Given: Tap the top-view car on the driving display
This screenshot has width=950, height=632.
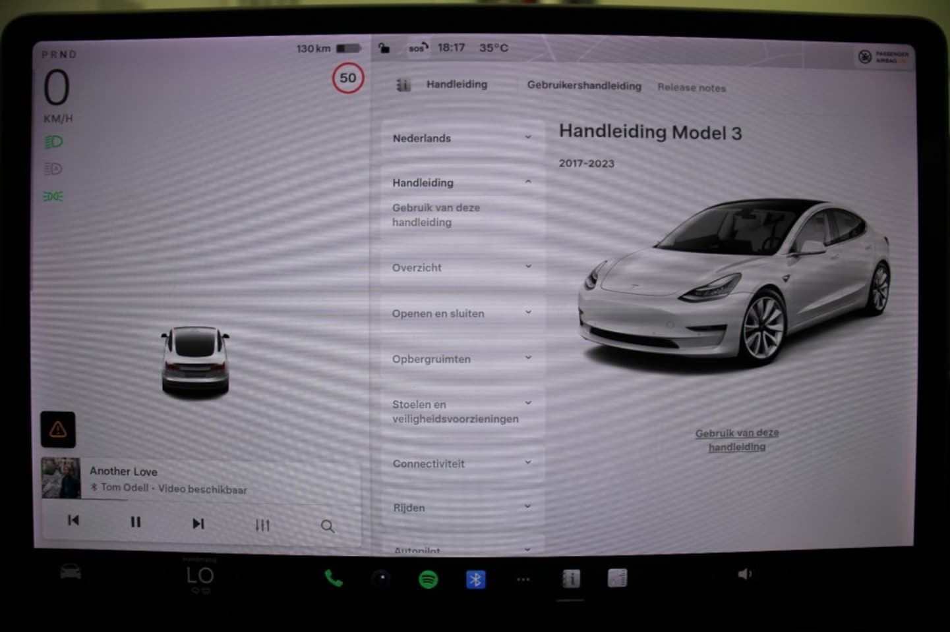Looking at the screenshot, I should 195,361.
